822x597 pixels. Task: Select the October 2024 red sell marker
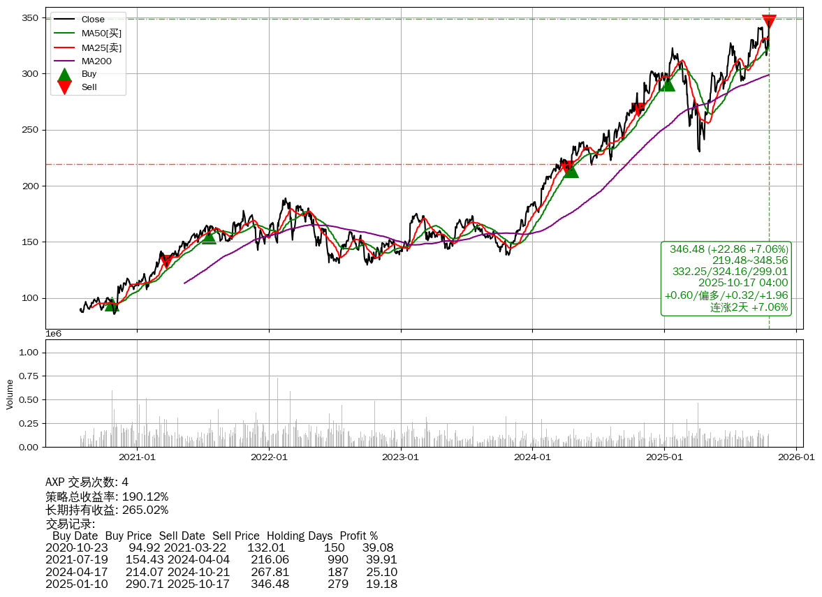638,109
